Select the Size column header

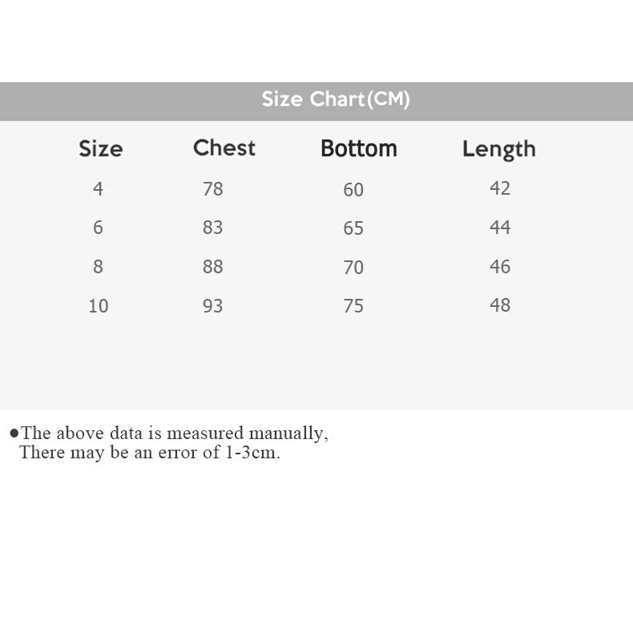pos(100,149)
